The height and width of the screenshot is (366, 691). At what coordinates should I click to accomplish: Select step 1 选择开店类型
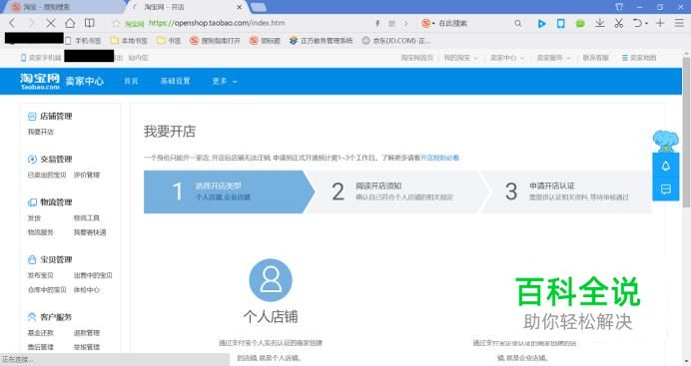(x=229, y=191)
